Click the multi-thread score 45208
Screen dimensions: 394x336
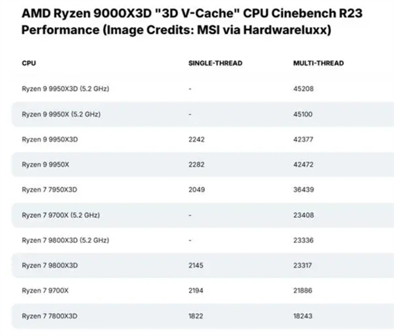point(303,89)
